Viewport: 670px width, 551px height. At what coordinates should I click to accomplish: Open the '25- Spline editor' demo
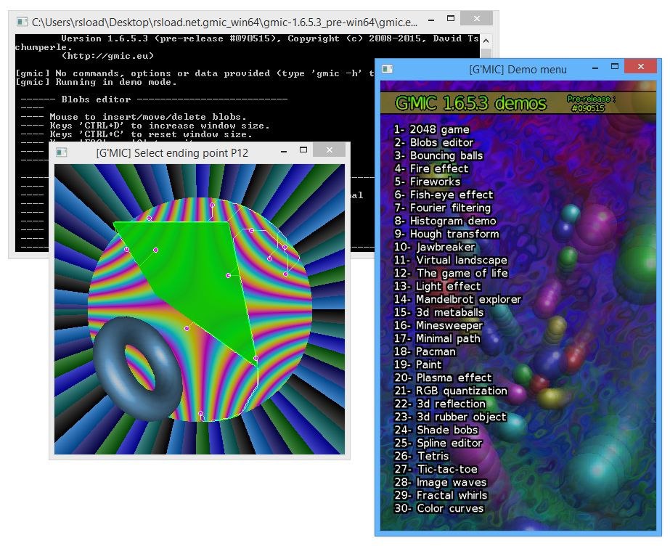click(x=438, y=443)
